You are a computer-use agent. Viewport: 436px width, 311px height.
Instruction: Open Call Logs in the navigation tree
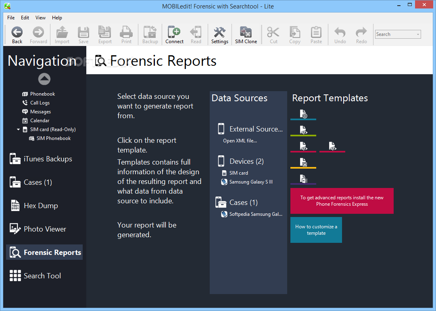[36, 102]
